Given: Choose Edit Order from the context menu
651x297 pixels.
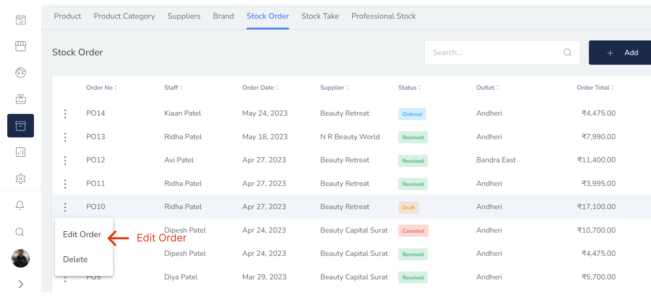Looking at the screenshot, I should (82, 234).
